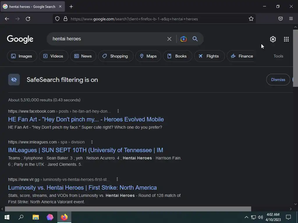Click the Firefox address bar URL
Viewport: 298px width, 223px height.
pos(134,19)
